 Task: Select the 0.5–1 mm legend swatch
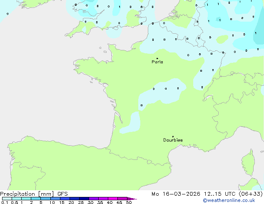point(17,199)
